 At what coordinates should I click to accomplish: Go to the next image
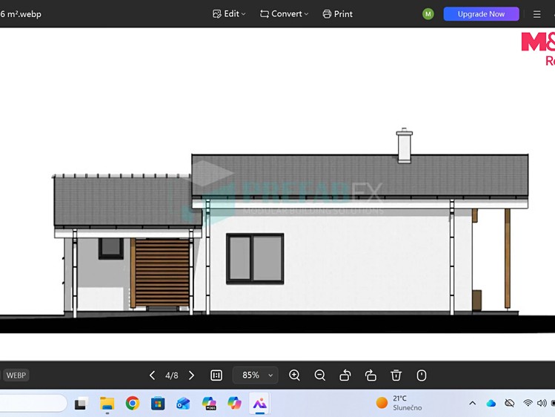(191, 375)
